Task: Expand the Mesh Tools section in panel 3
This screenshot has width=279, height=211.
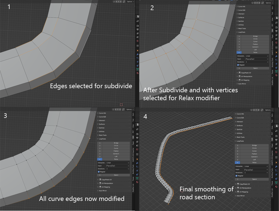Action: tap(104, 135)
